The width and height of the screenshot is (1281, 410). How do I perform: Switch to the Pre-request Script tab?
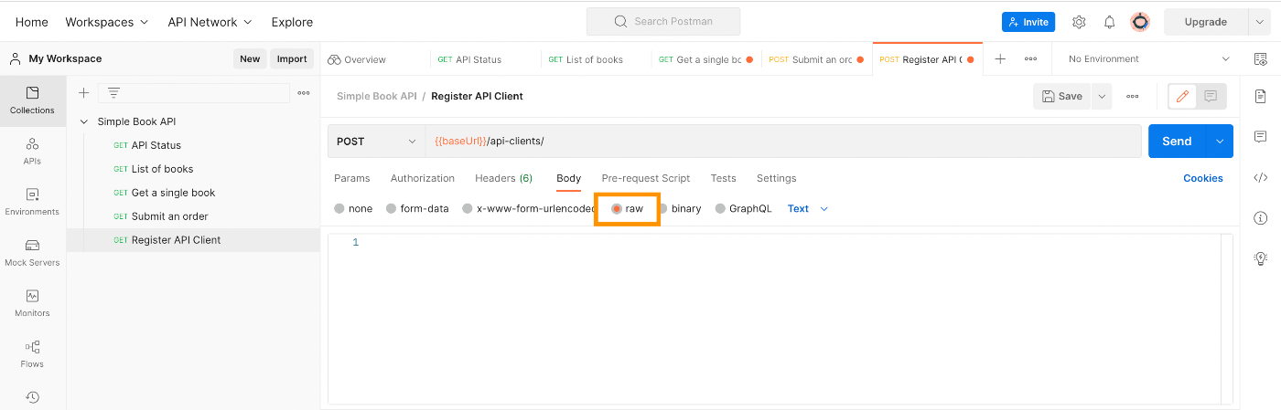[645, 178]
